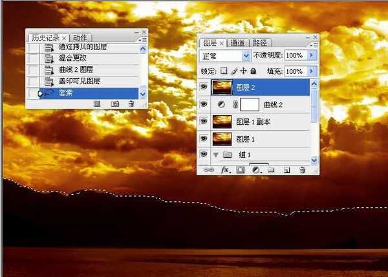Create a new snapshot in History panel
Image resolution: width=388 pixels, height=277 pixels.
[x=114, y=104]
